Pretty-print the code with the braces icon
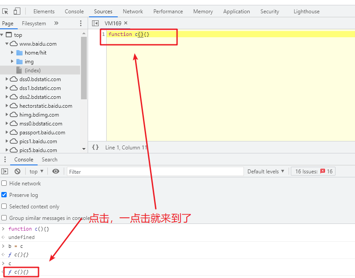This screenshot has width=355, height=278. tap(95, 147)
